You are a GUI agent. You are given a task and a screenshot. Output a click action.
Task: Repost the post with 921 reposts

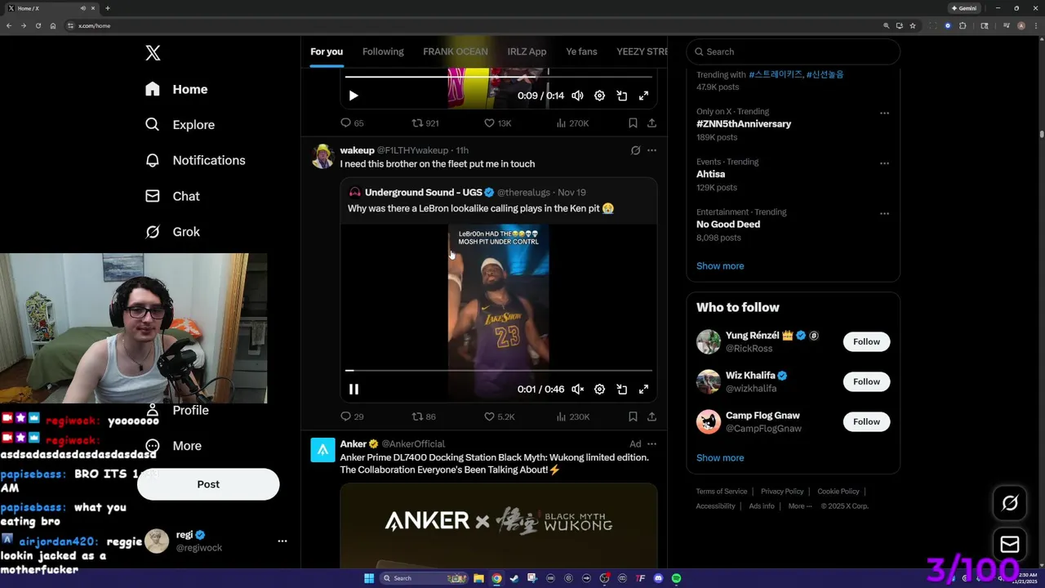(425, 123)
